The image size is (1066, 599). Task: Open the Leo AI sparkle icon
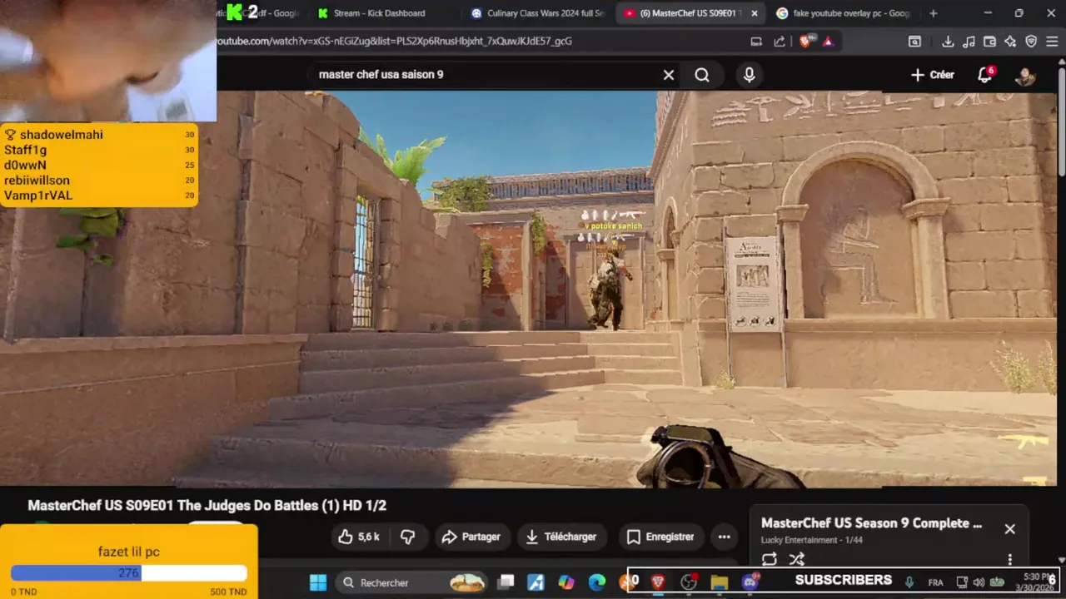click(x=1010, y=41)
